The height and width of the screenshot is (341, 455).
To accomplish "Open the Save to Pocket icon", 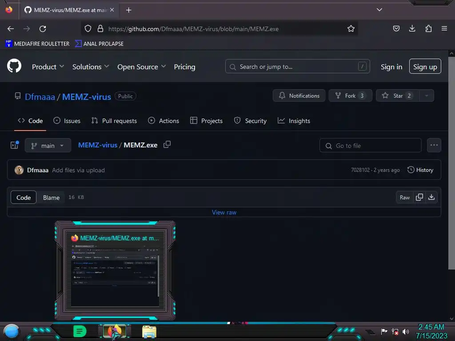I will pos(396,28).
